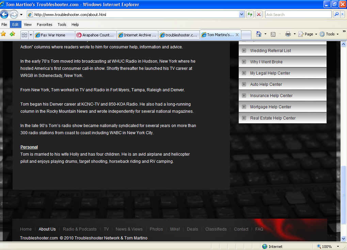Viewport: 347px width, 250px height.
Task: Open the Photos footer link
Action: (156, 229)
